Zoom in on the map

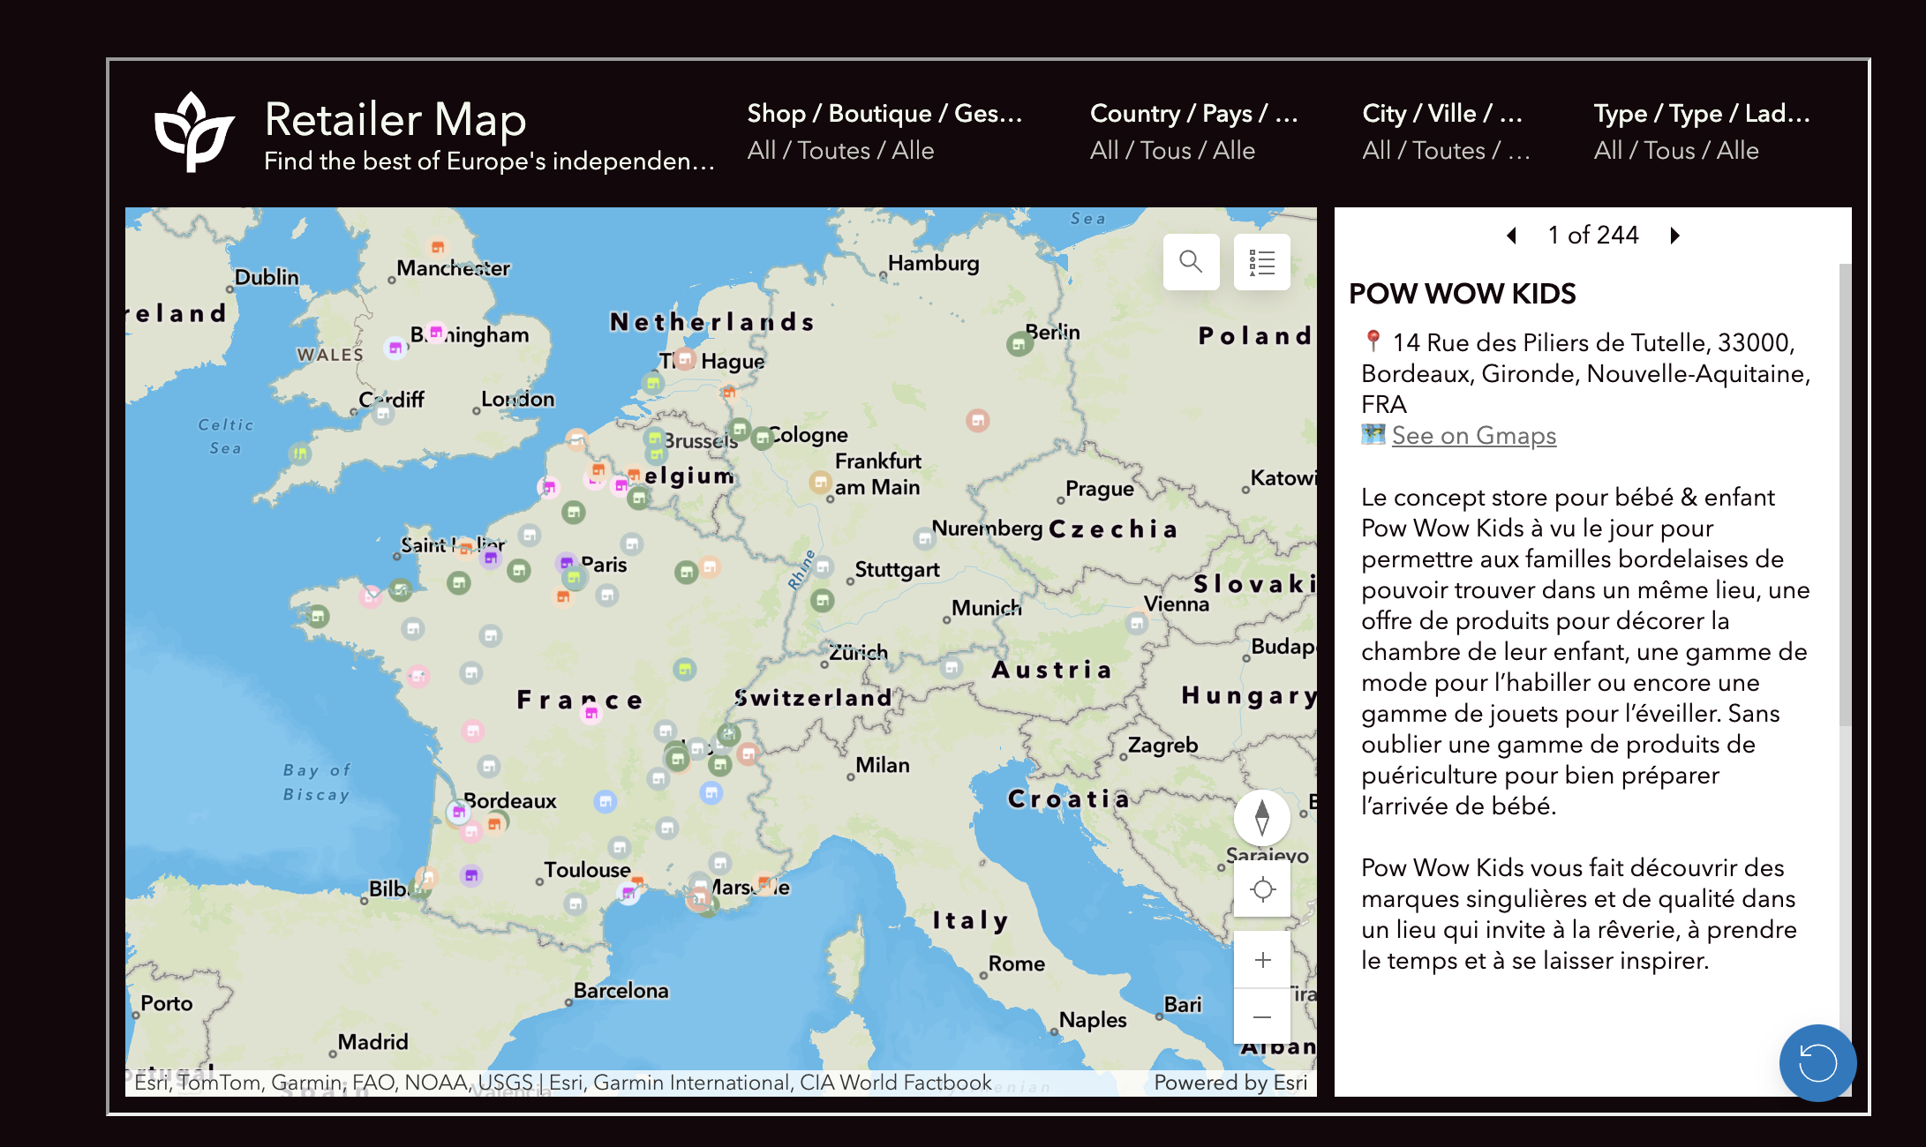tap(1262, 960)
